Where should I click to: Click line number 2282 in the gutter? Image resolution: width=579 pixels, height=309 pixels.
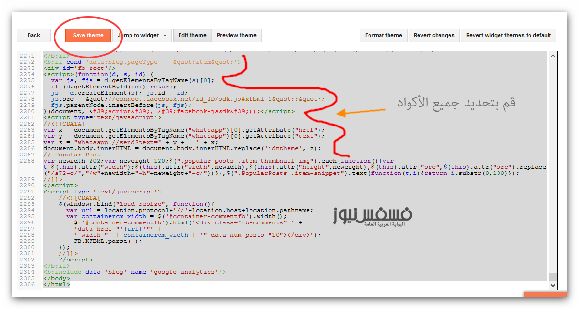coord(27,124)
